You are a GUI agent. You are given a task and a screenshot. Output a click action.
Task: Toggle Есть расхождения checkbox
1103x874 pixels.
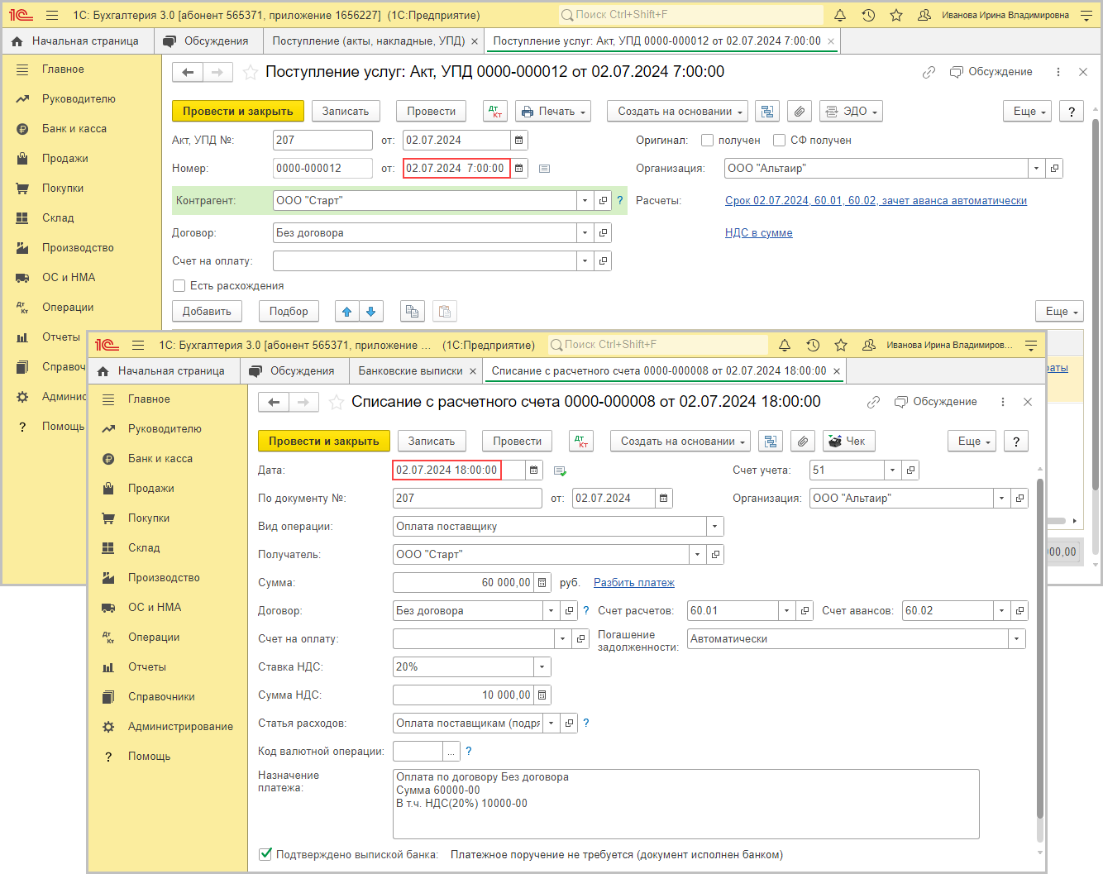click(x=179, y=286)
